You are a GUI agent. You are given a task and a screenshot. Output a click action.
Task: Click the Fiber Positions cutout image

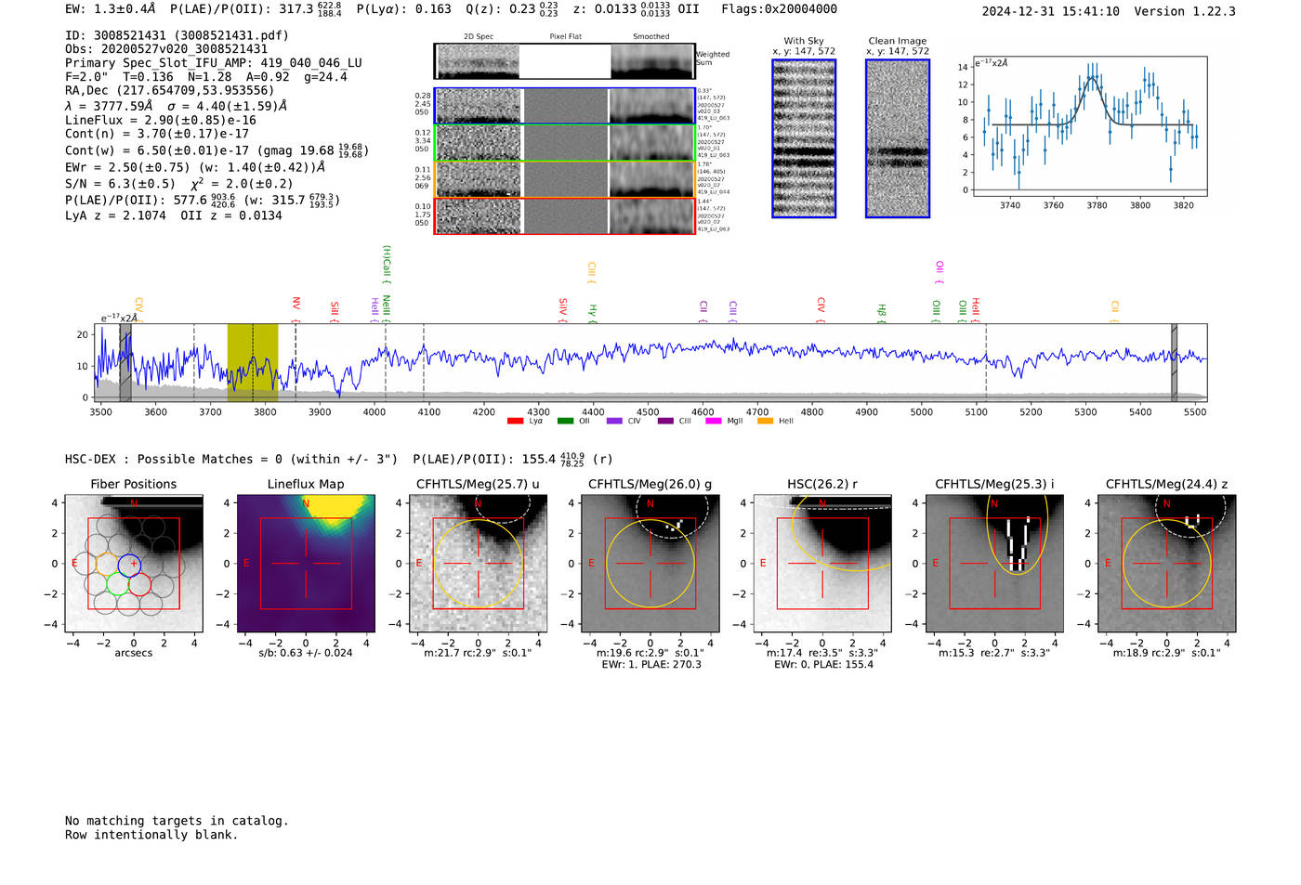click(x=134, y=564)
